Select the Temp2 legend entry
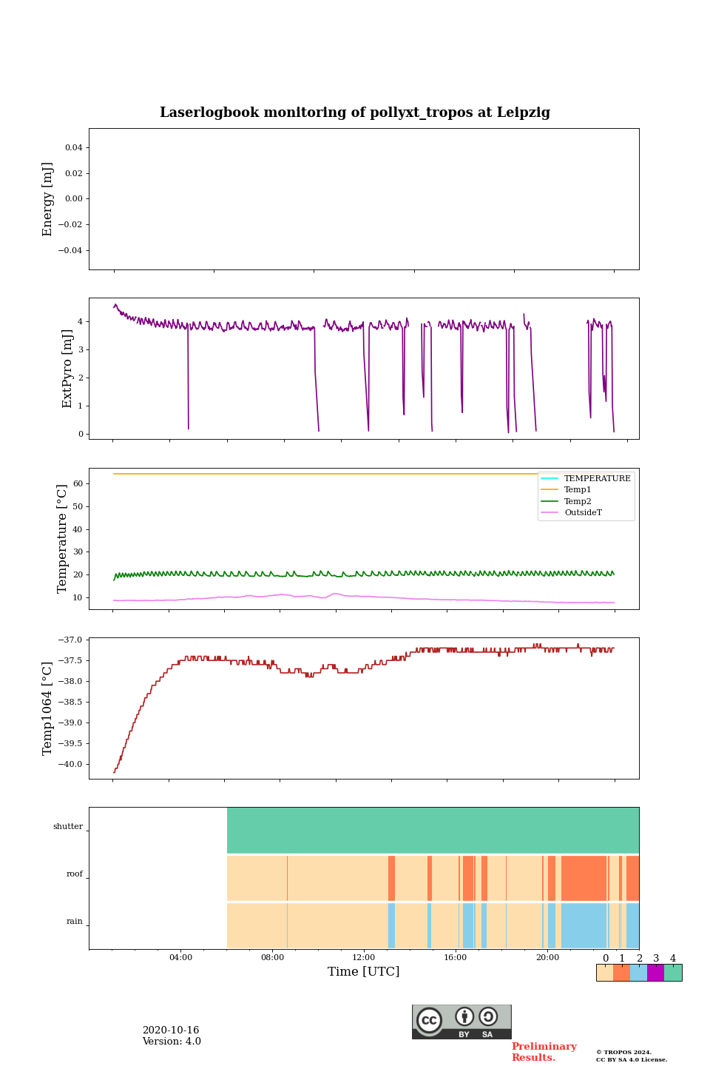 (577, 501)
